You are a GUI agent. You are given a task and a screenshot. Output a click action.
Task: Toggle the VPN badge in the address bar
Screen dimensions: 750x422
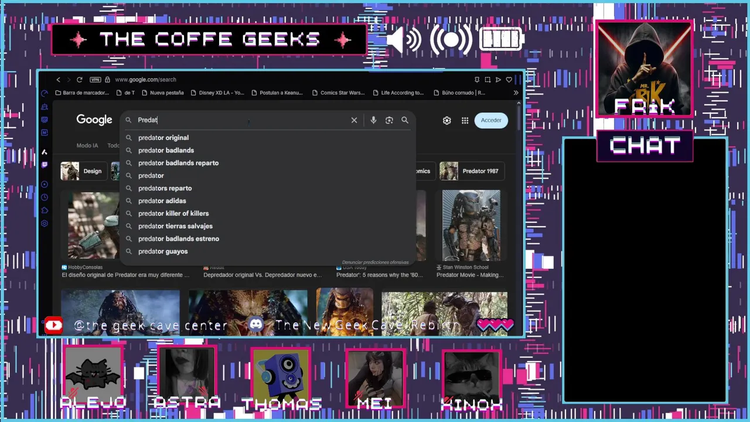tap(96, 80)
